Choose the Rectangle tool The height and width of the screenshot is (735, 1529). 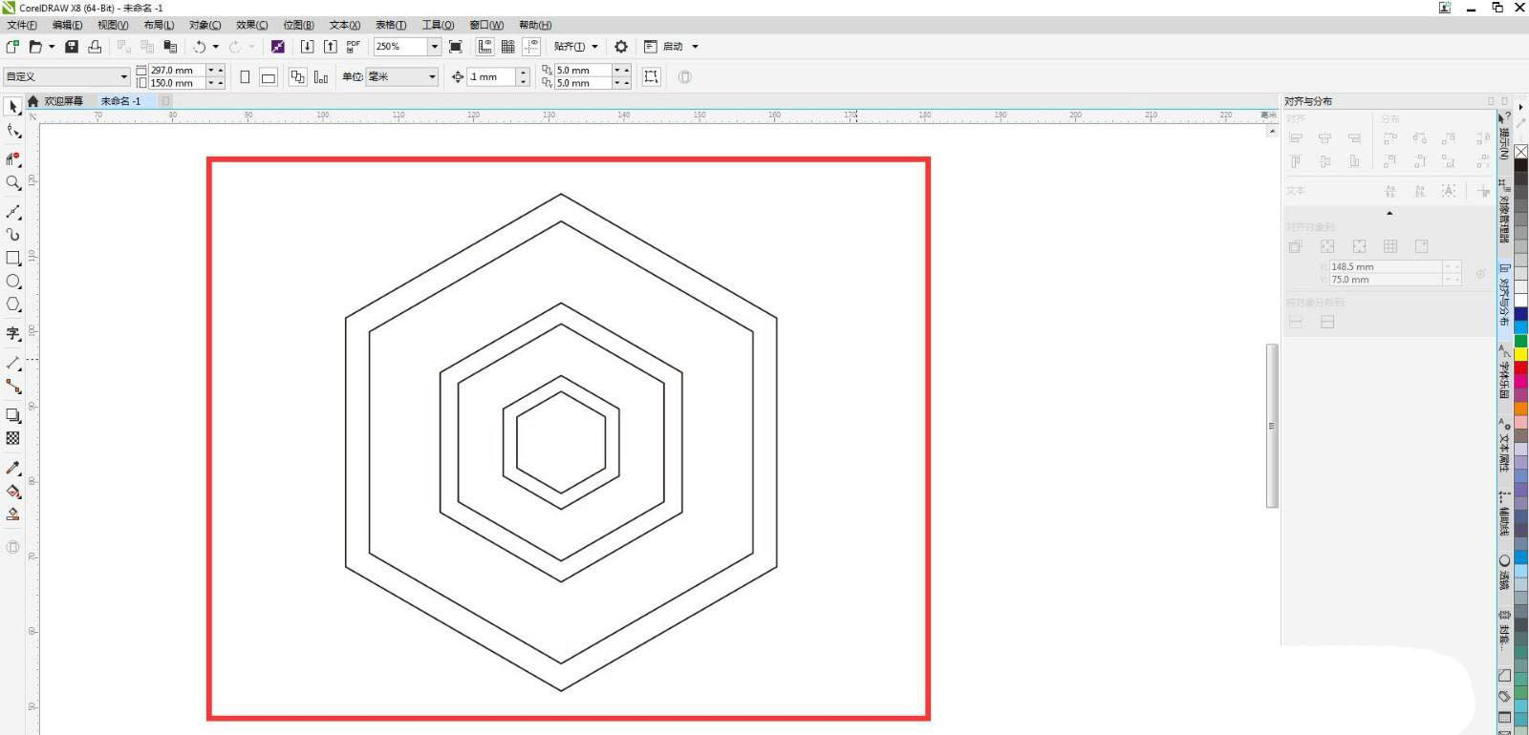point(12,258)
